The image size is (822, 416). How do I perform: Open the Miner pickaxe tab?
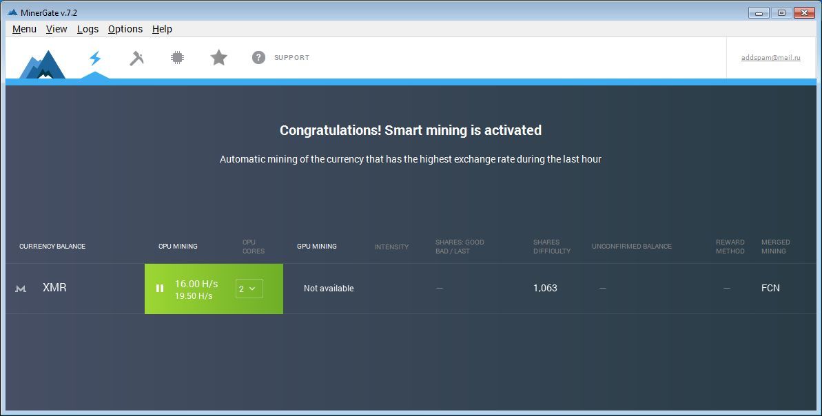point(136,58)
